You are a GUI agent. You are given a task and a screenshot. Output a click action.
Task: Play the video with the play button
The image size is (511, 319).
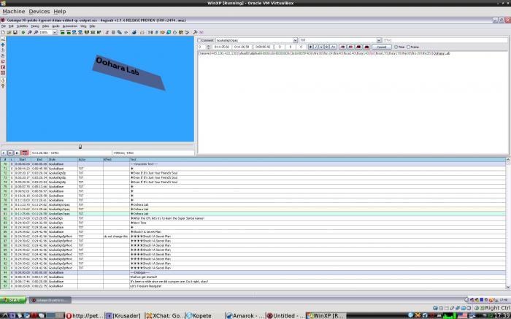pyautogui.click(x=4, y=153)
